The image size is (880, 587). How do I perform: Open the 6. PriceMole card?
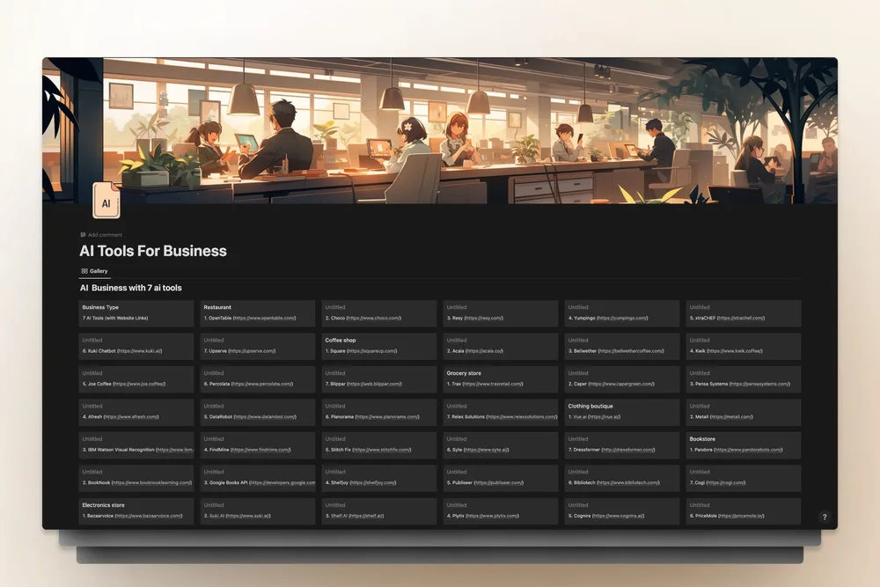coord(744,511)
